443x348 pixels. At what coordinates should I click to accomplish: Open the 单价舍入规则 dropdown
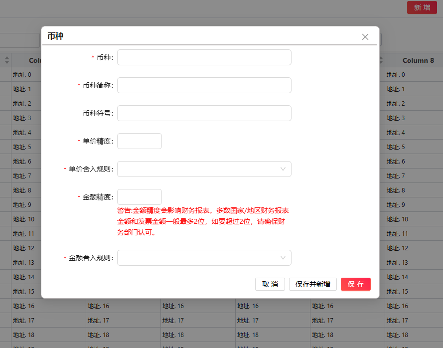(204, 169)
